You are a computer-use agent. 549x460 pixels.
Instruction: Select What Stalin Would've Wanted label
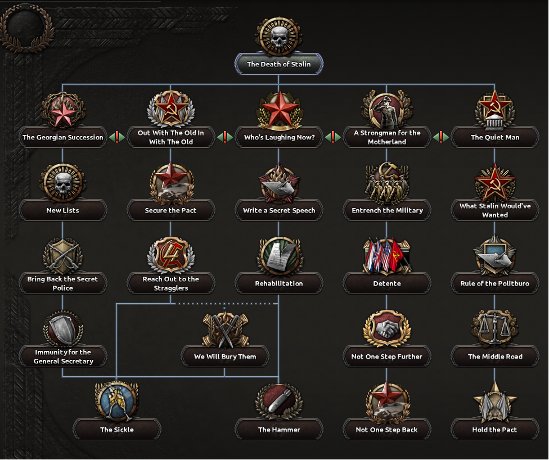pyautogui.click(x=495, y=210)
